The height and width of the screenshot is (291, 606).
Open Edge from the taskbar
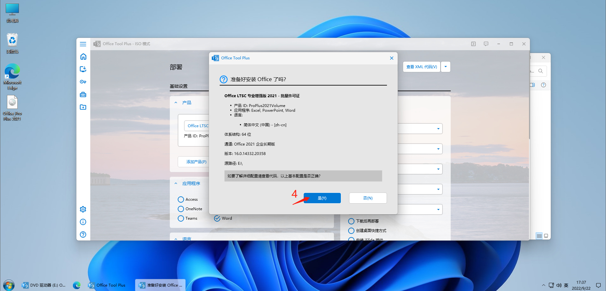point(77,285)
